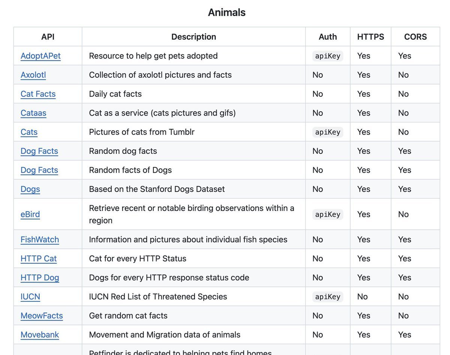Click the 'Random facts of Dogs' description
Screen dimensions: 450x355
130,170
